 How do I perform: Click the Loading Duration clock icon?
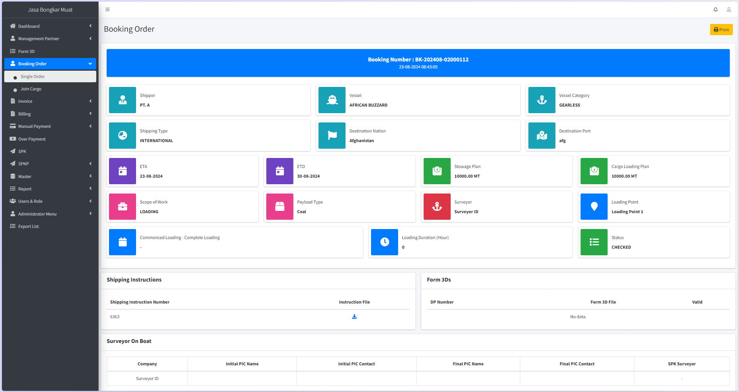tap(384, 242)
